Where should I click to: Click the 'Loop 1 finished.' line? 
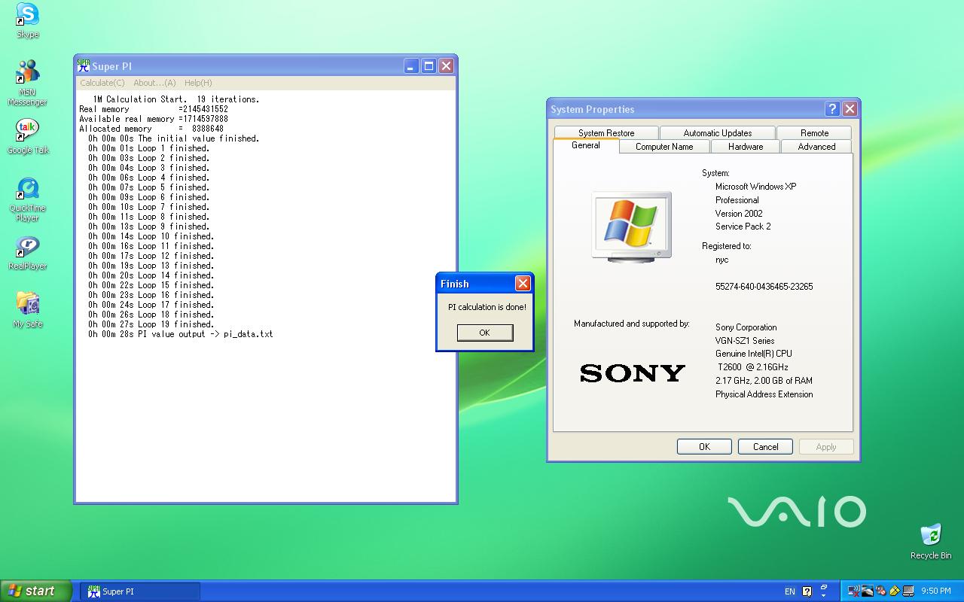[x=148, y=148]
